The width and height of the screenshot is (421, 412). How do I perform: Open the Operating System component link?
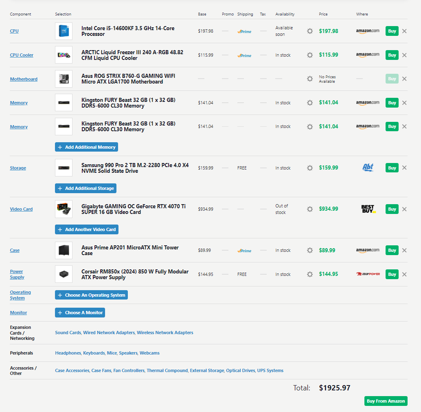(20, 295)
